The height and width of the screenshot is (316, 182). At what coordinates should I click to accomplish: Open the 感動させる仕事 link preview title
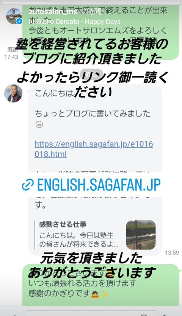click(63, 224)
